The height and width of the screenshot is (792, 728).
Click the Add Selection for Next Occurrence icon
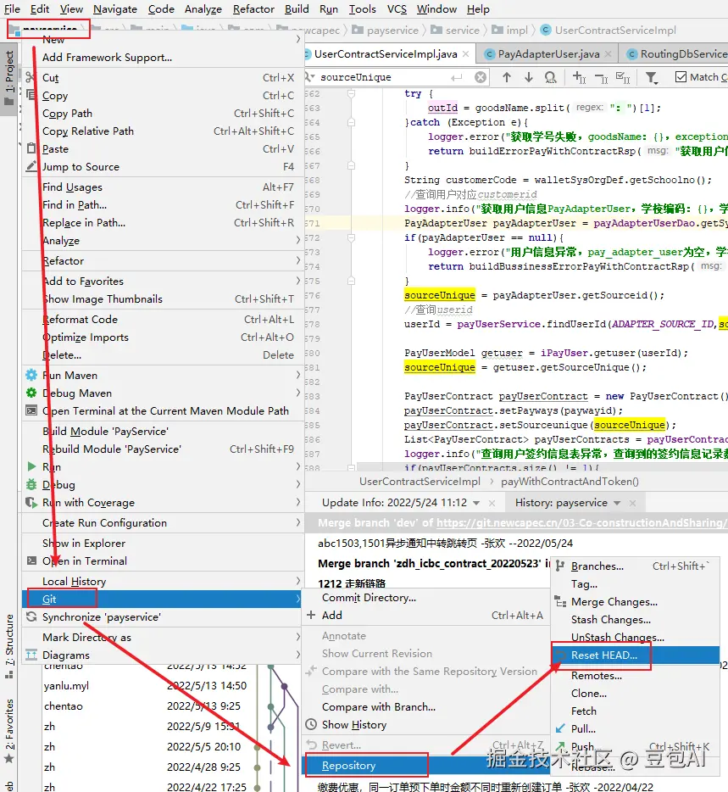[579, 77]
